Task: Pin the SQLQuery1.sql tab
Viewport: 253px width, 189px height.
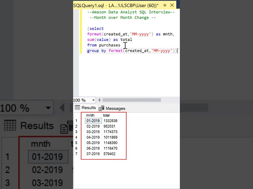Action: pos(164,5)
